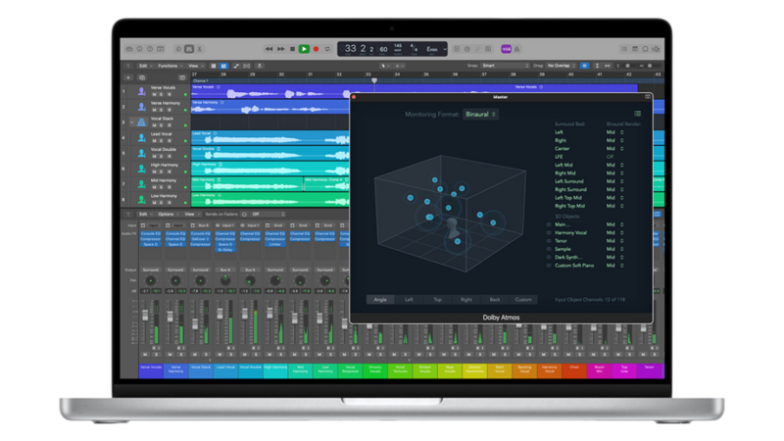Select the Custom view button

523,299
